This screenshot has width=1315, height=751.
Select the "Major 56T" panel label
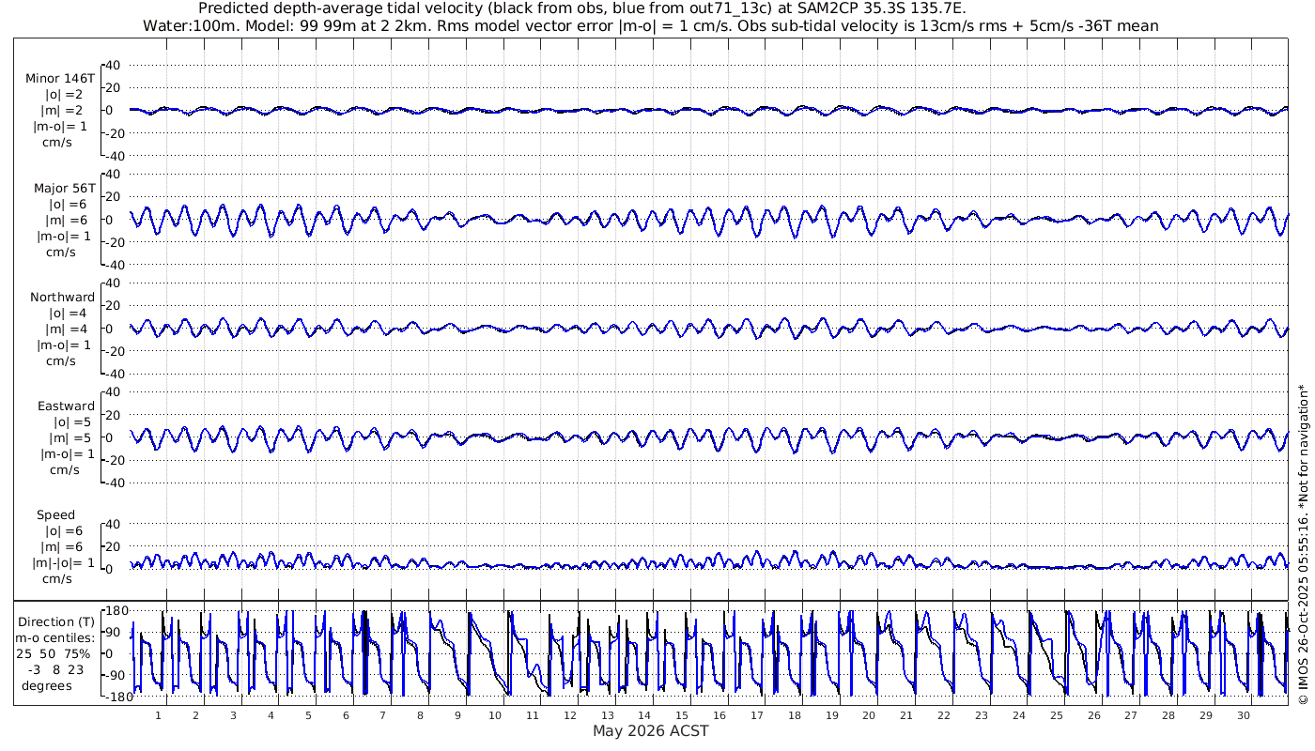[x=63, y=188]
